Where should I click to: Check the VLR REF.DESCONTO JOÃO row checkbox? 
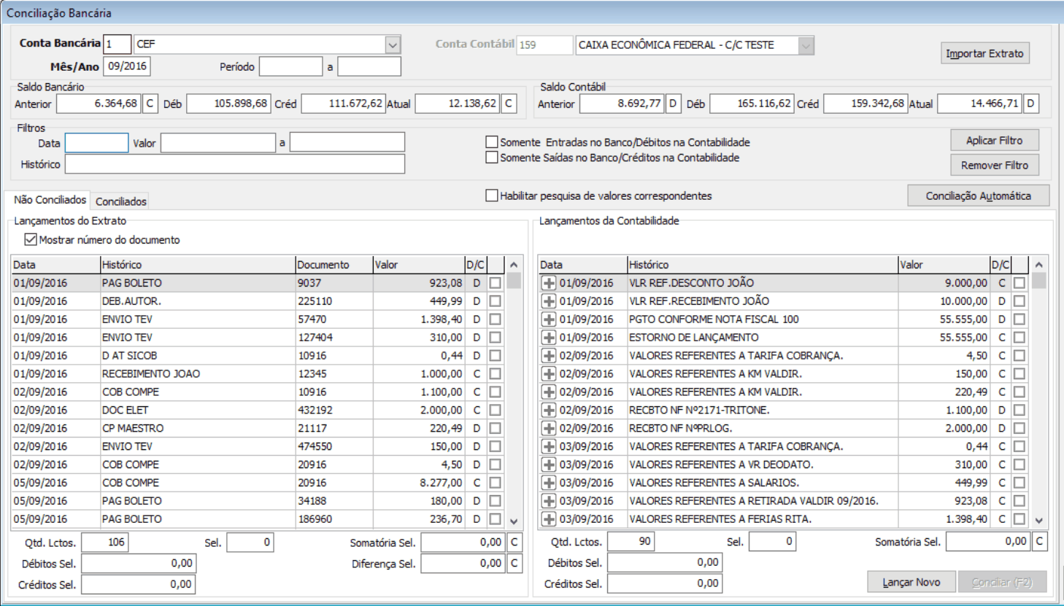click(1019, 283)
